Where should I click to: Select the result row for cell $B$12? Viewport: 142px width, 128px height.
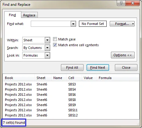coord(71,115)
